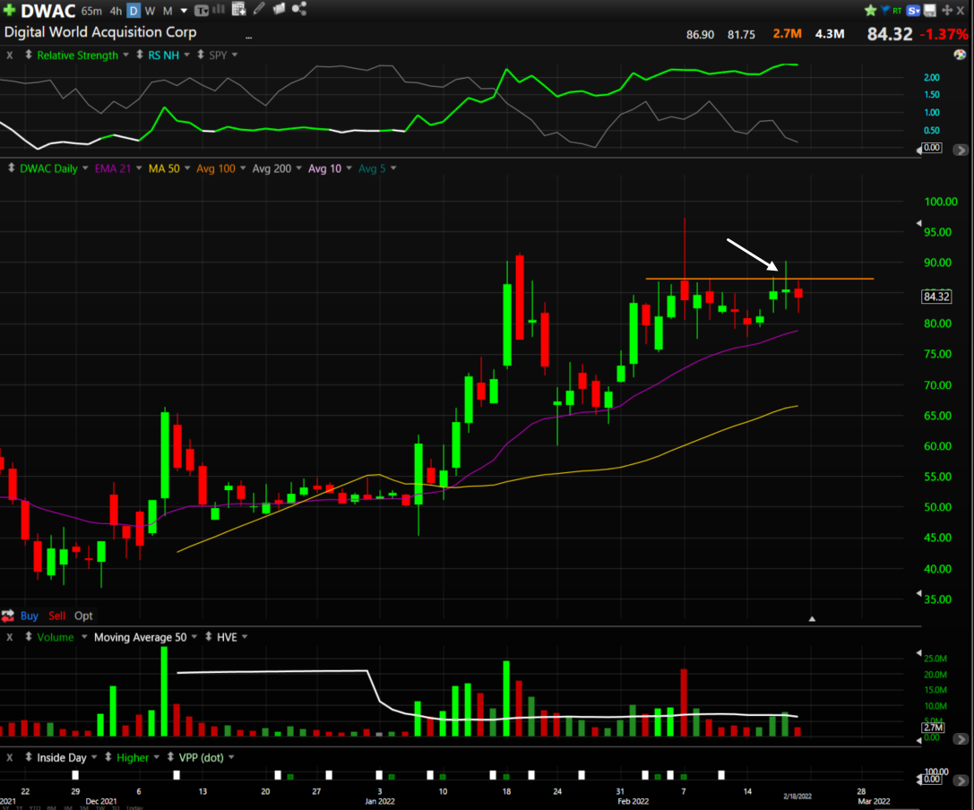The height and width of the screenshot is (810, 974).
Task: Click the Sell button
Action: [56, 616]
